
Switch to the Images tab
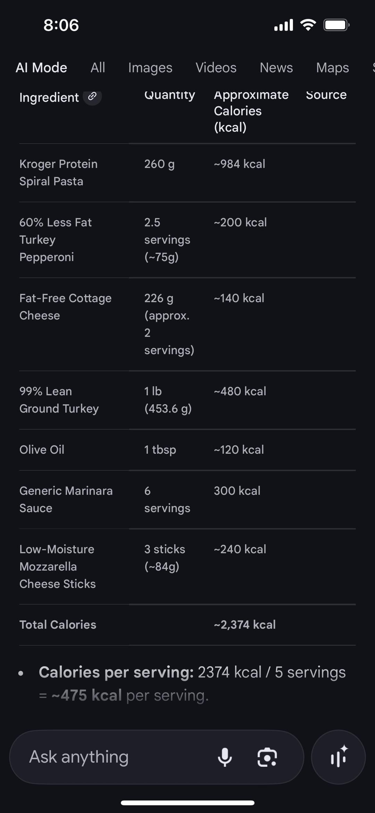[150, 67]
